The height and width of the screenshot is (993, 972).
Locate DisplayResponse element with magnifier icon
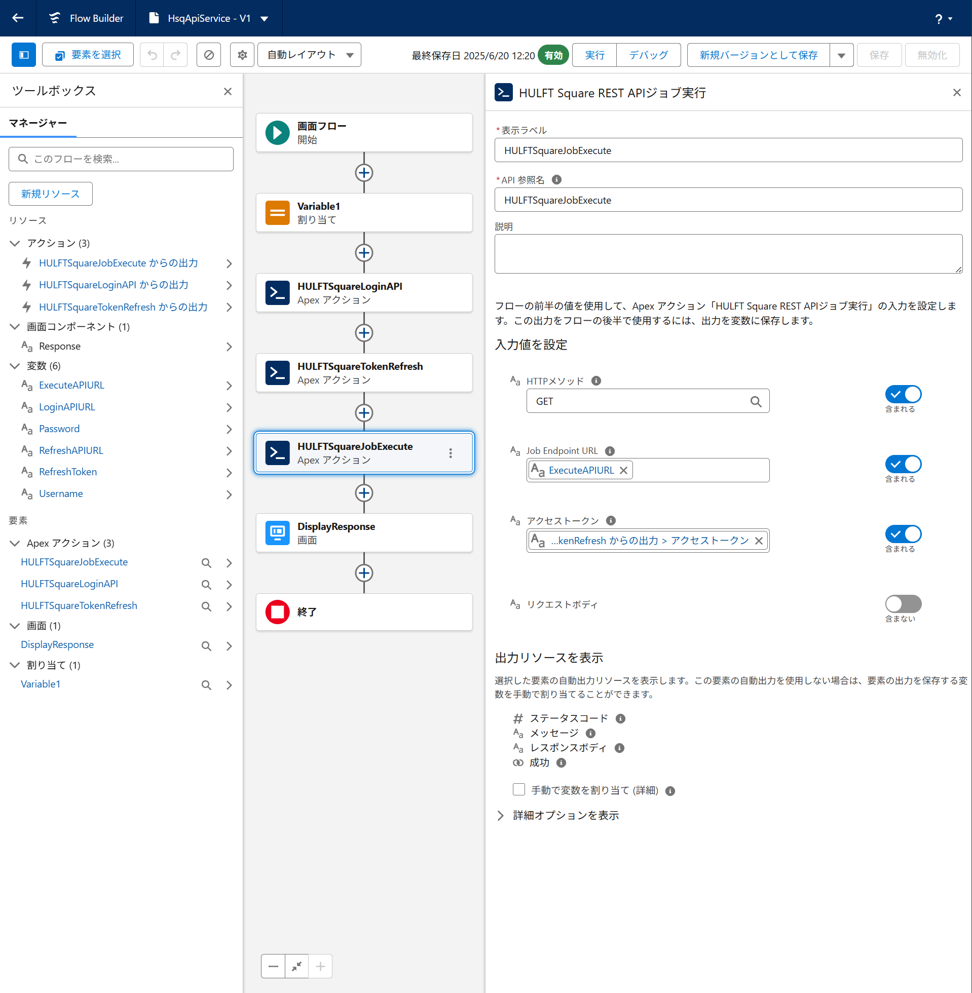click(206, 646)
